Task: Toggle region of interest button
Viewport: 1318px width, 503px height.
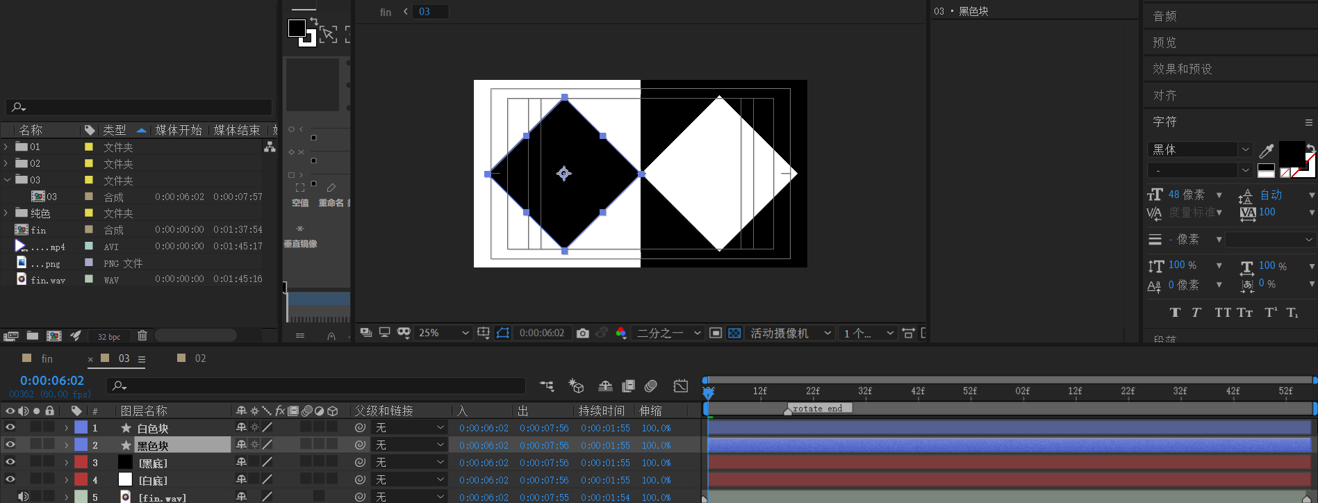Action: pos(716,333)
